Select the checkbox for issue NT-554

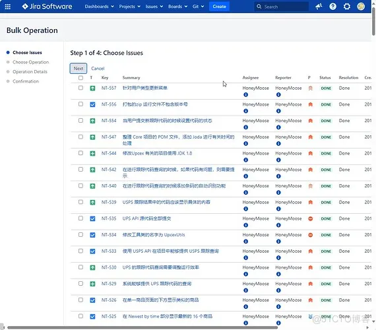coord(81,121)
